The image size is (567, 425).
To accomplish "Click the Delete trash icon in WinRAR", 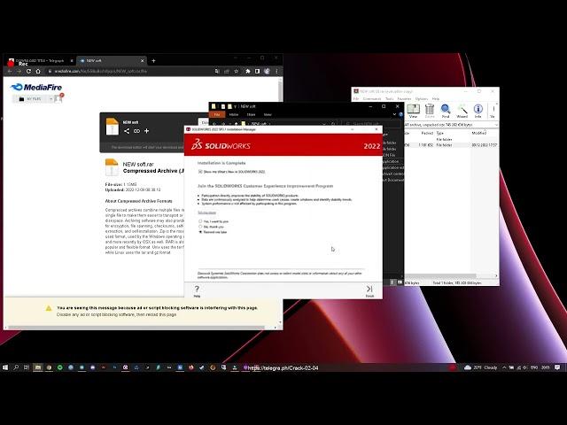I will 430,111.
